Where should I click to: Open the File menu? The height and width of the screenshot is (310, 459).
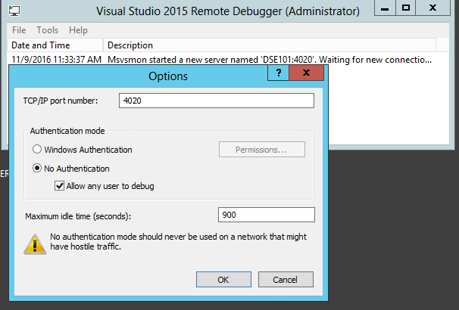point(19,30)
